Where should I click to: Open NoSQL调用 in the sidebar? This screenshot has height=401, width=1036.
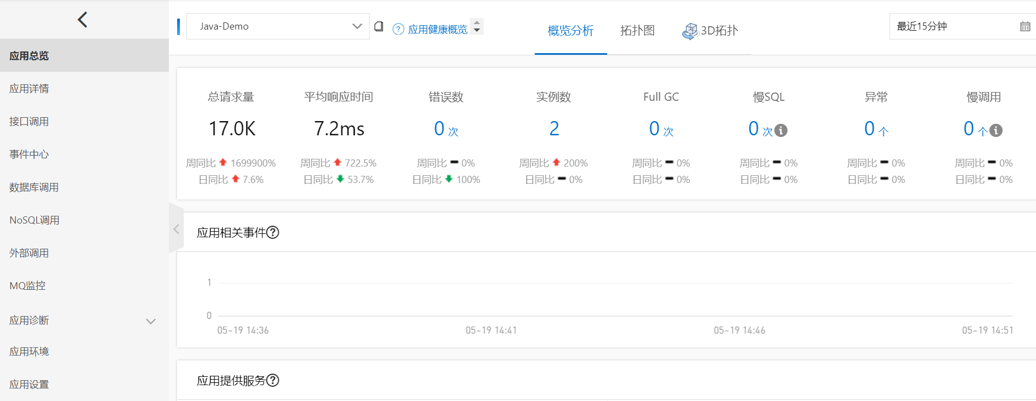(84, 220)
